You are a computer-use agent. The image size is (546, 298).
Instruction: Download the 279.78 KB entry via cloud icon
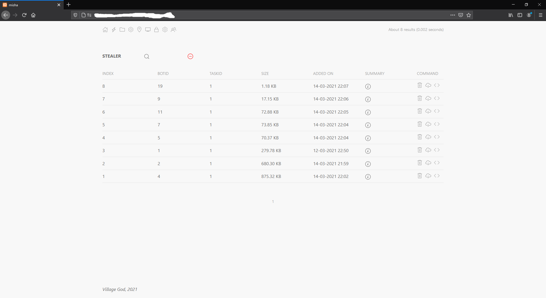click(428, 150)
